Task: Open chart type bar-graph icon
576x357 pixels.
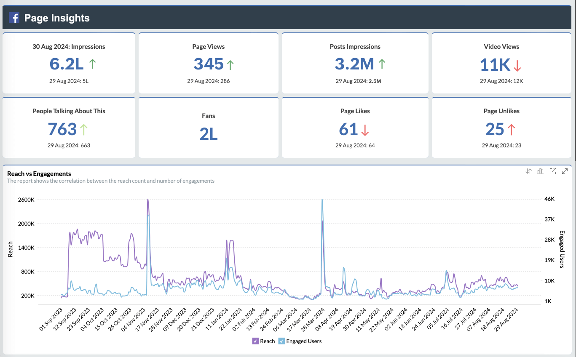Action: pos(541,171)
